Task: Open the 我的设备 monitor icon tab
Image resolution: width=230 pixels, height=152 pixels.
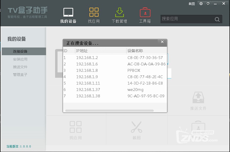Action: pyautogui.click(x=68, y=15)
